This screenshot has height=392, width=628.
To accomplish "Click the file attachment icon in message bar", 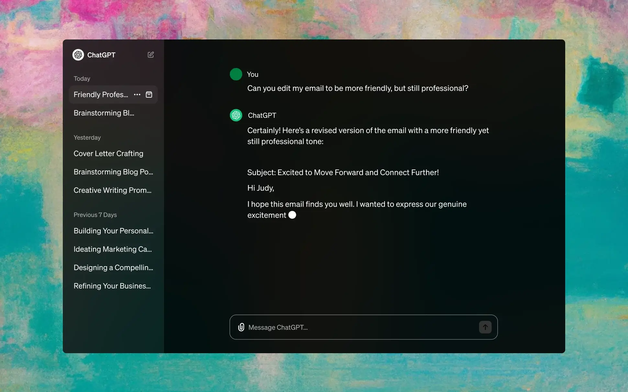I will 241,327.
